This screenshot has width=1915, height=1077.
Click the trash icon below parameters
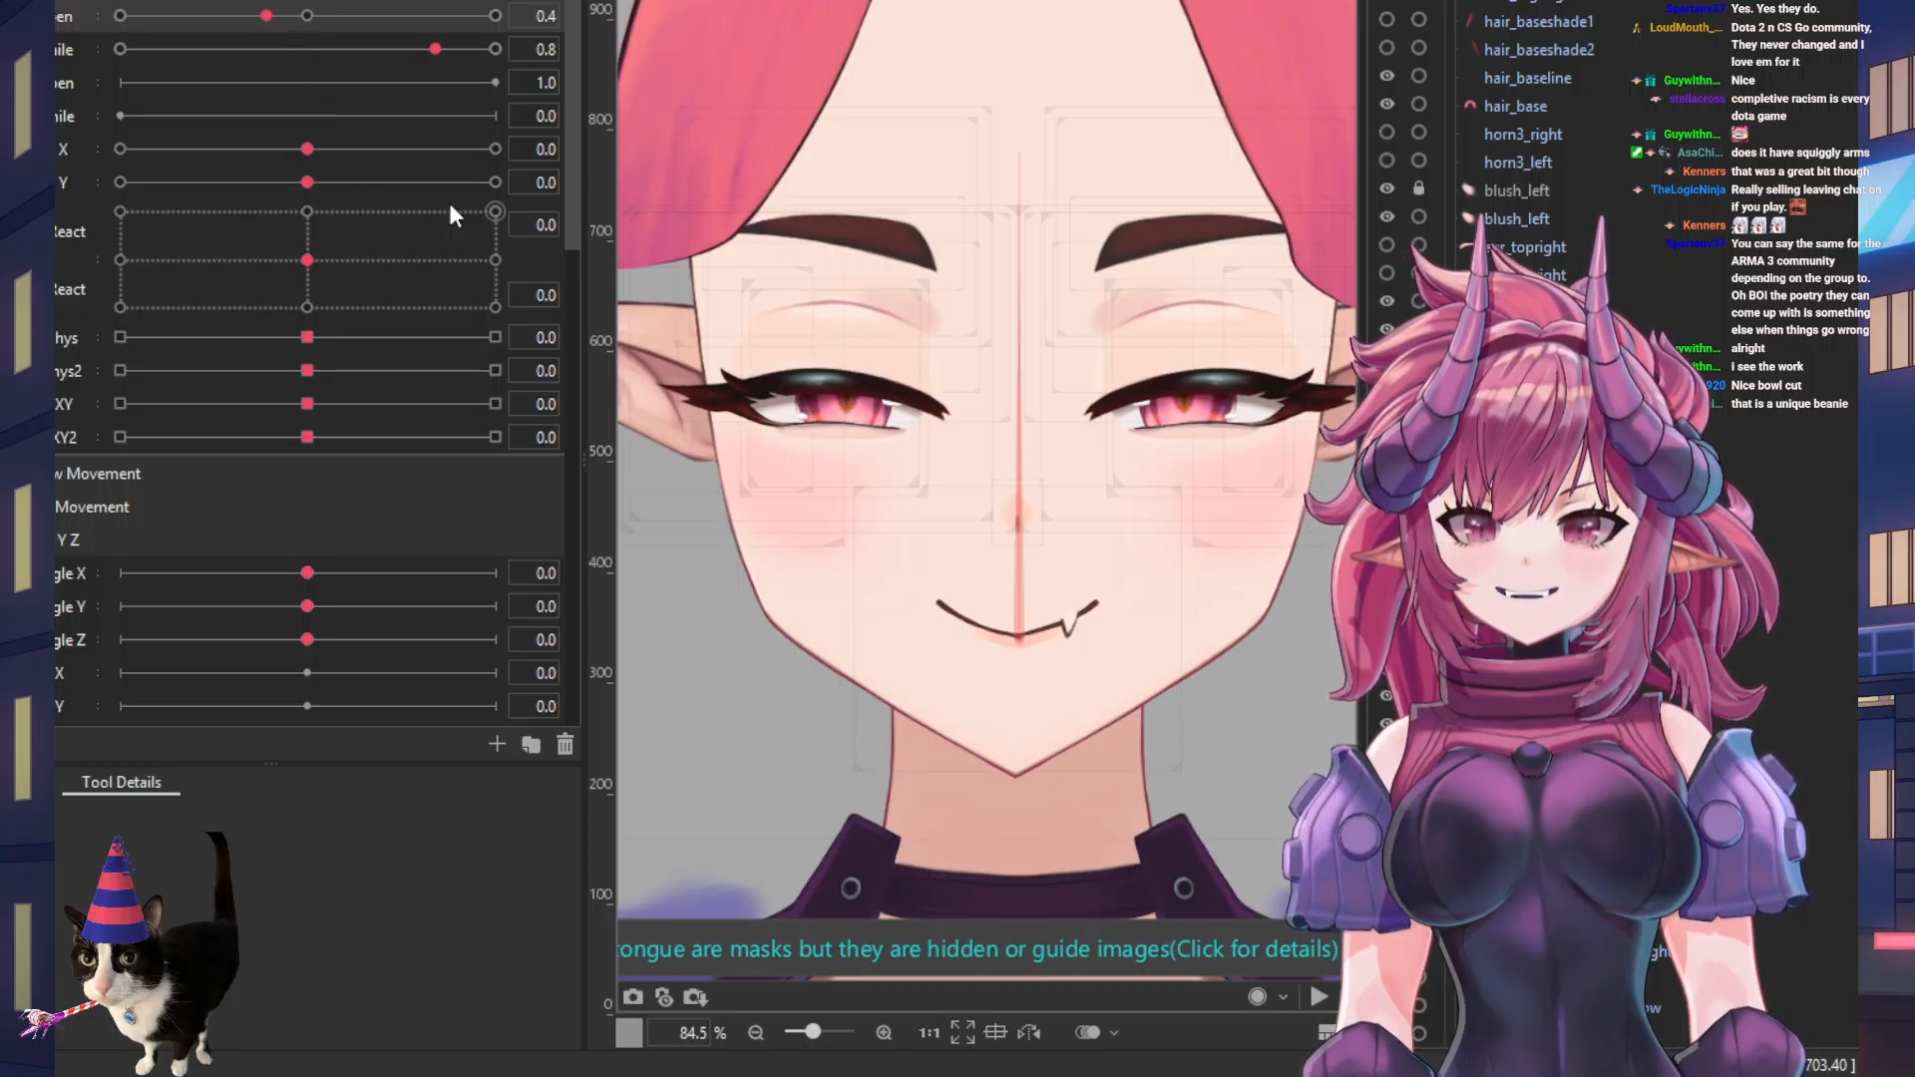565,744
